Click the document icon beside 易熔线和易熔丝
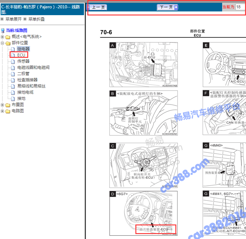This screenshot has width=246, height=239. coord(13,86)
